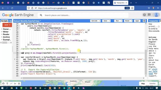Viewport: 161px width, 90px height.
Task: List all tabs with the chevron
Action: (x=136, y=3)
